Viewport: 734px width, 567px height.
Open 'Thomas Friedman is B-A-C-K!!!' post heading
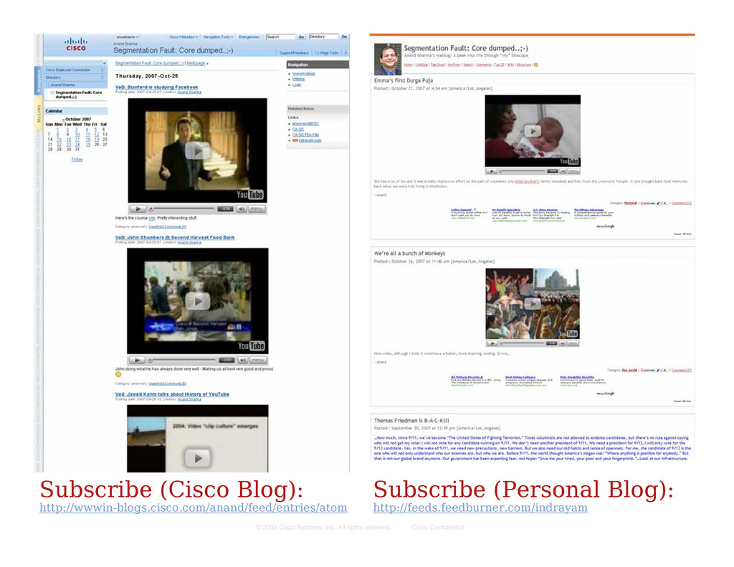click(411, 421)
